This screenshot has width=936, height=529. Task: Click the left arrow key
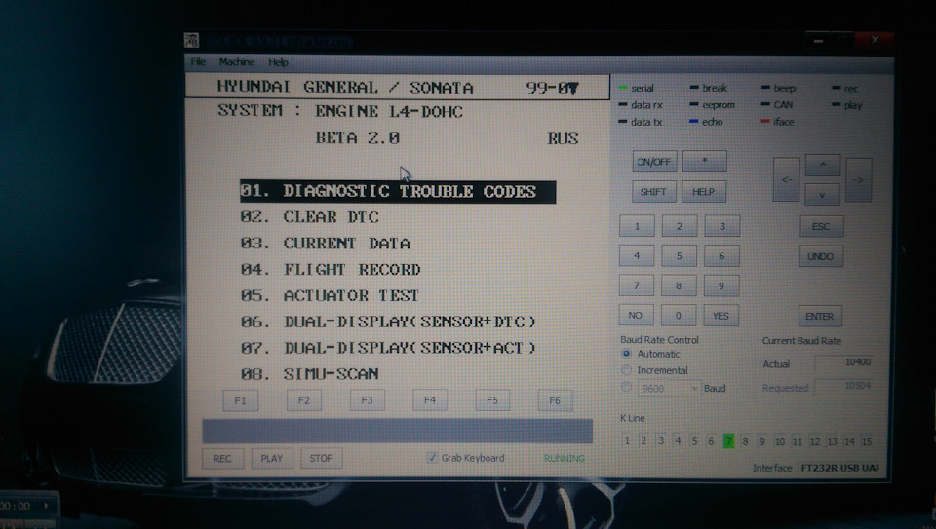[787, 179]
